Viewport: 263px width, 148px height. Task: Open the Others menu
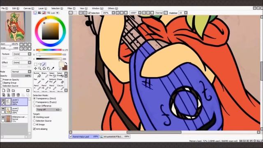[x=113, y=8]
